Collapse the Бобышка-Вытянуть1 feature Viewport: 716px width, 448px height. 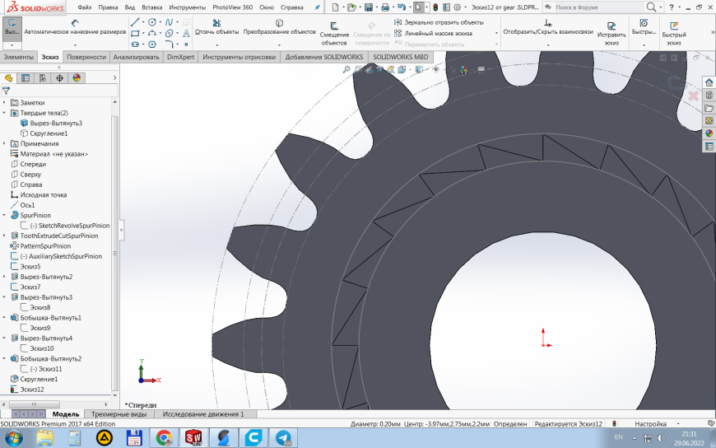point(5,318)
